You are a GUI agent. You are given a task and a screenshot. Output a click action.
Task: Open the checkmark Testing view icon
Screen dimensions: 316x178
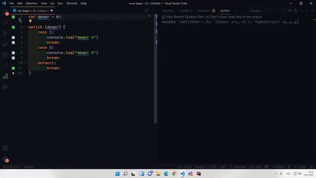[5, 65]
